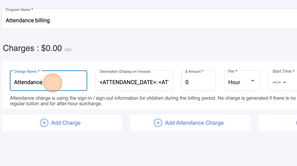Click the Charges total heading

(32, 48)
